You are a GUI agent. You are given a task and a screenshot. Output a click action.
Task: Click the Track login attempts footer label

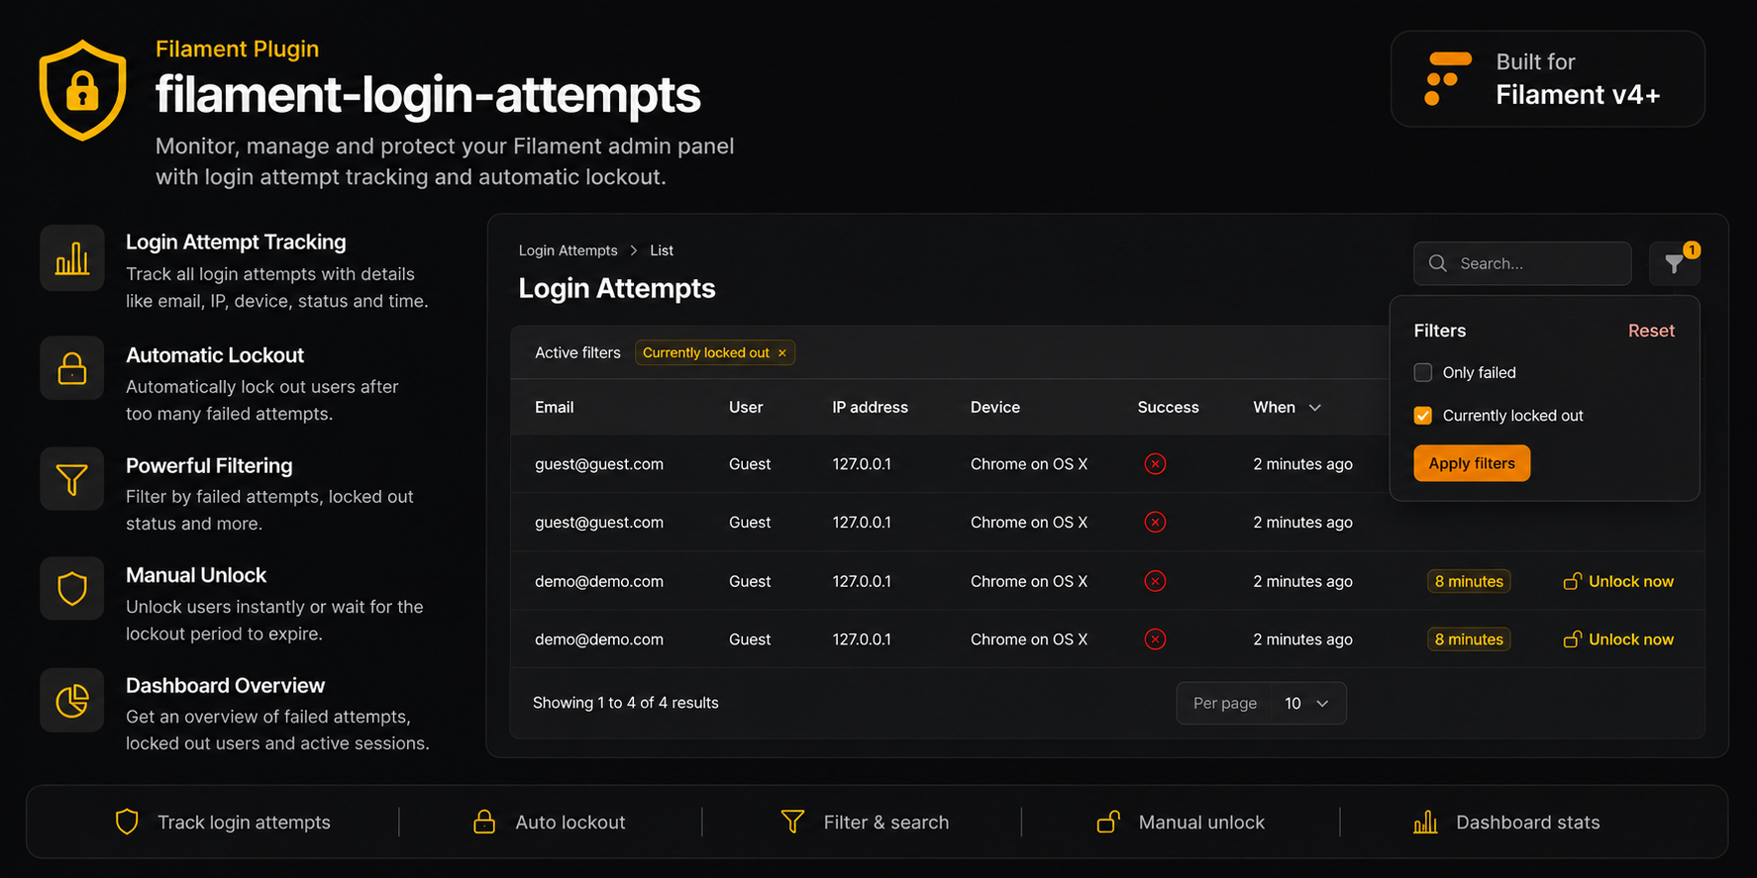pos(245,823)
